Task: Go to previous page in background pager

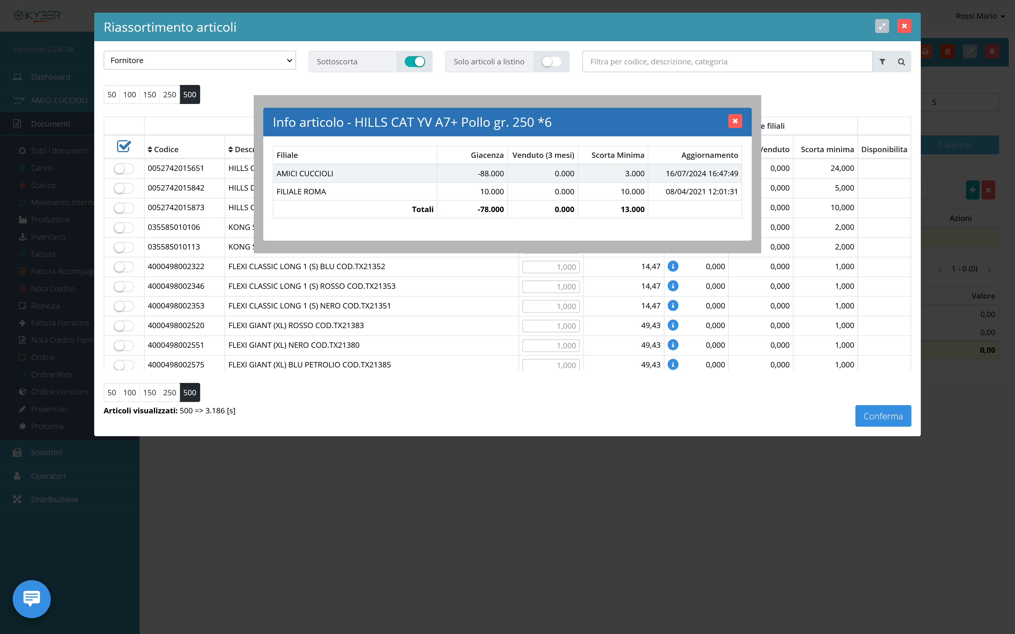Action: coord(940,270)
